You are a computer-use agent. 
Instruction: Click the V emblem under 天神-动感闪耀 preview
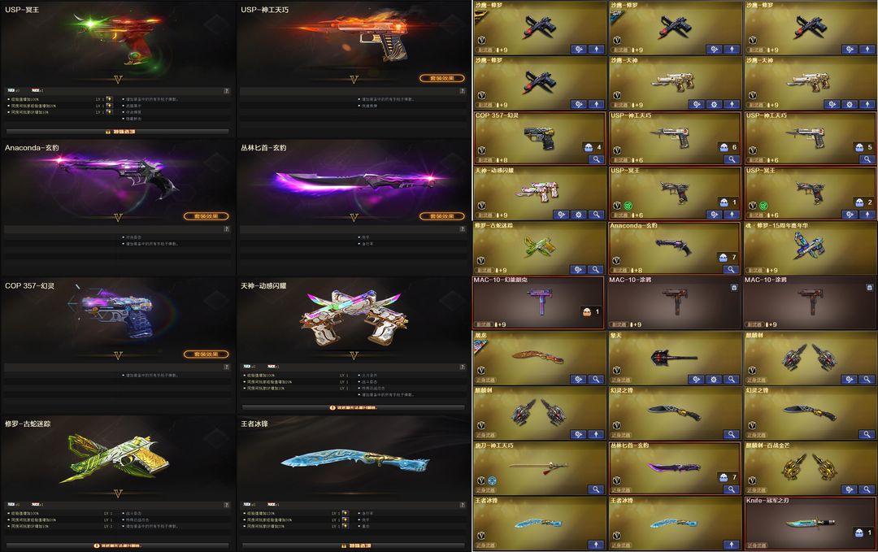[x=354, y=355]
